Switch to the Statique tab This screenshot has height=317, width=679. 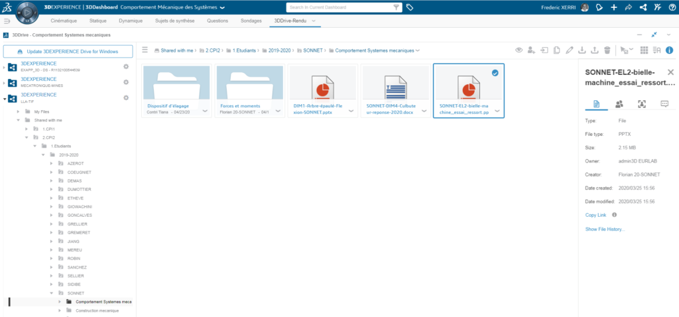click(98, 21)
